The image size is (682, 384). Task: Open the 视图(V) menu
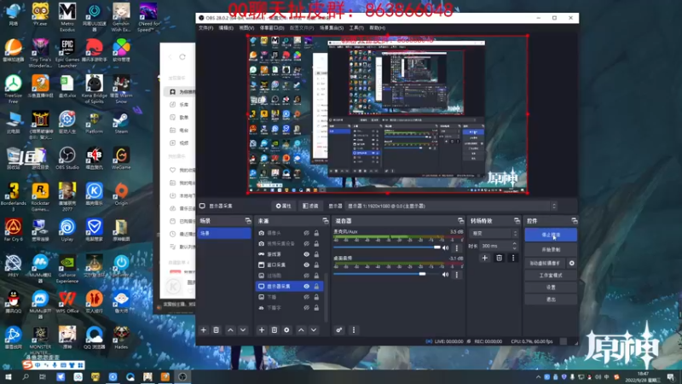click(x=246, y=28)
